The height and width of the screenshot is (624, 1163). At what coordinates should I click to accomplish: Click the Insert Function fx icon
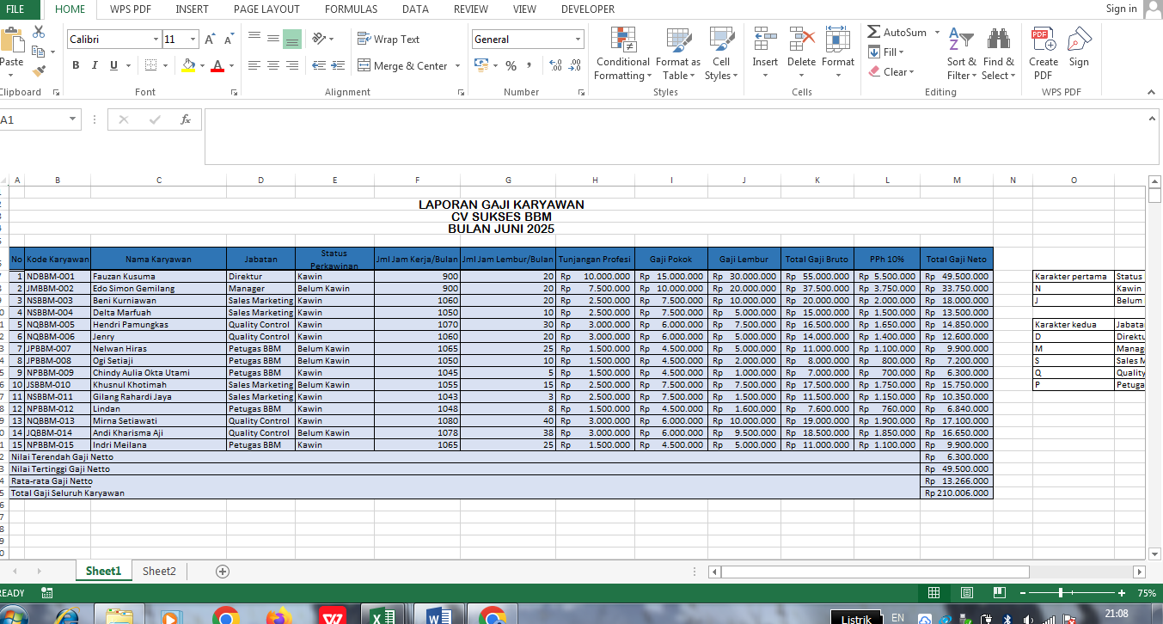click(185, 119)
